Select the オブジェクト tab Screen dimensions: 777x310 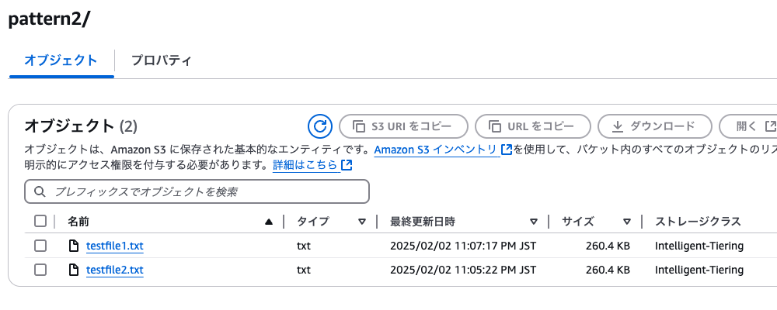click(61, 60)
